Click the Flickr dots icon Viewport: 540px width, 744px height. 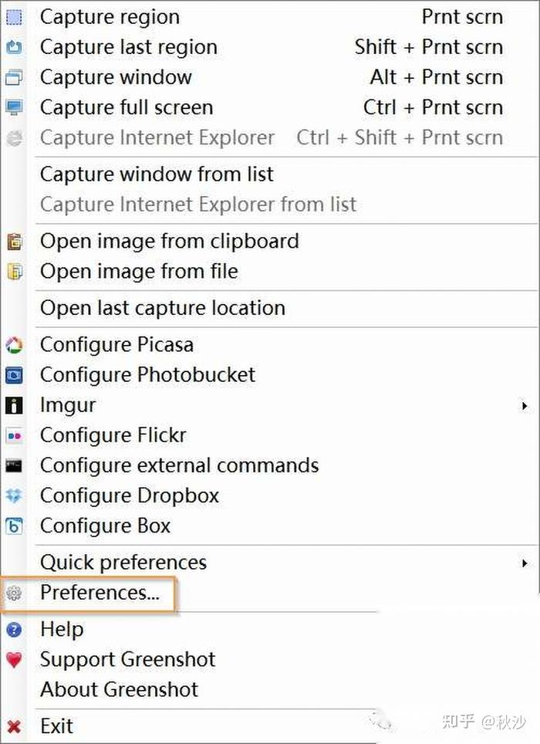click(14, 435)
